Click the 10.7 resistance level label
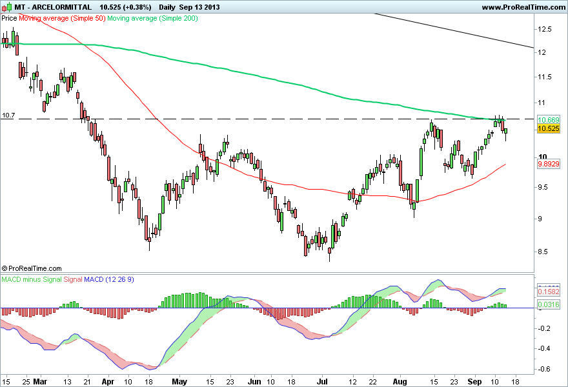 pyautogui.click(x=8, y=115)
